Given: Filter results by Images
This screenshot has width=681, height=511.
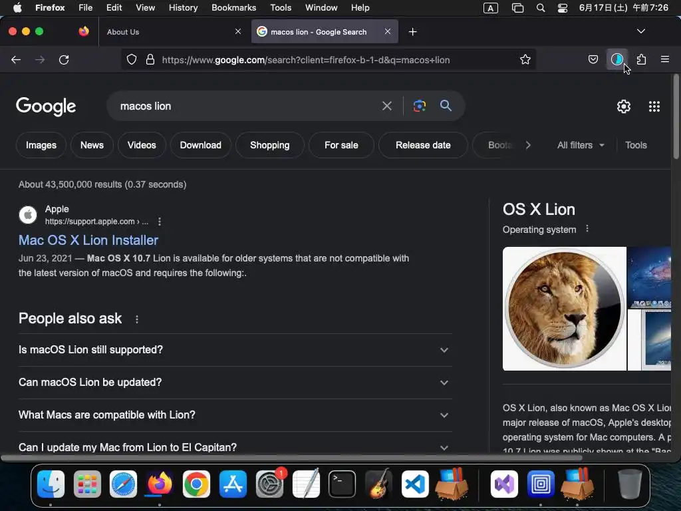Looking at the screenshot, I should click(41, 145).
